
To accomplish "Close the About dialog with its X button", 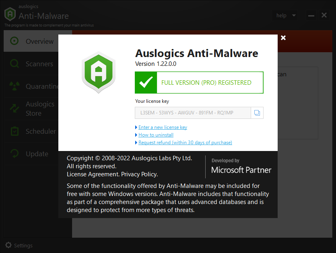I will click(x=283, y=37).
